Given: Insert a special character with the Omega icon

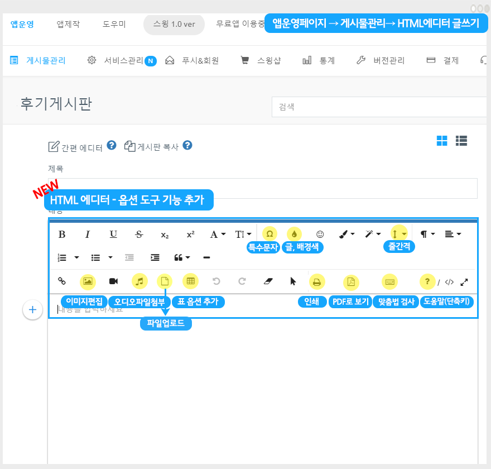Looking at the screenshot, I should pos(269,234).
